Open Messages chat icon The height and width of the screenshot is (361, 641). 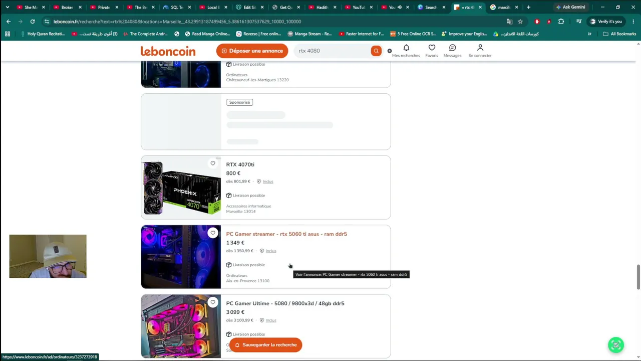coord(452,51)
